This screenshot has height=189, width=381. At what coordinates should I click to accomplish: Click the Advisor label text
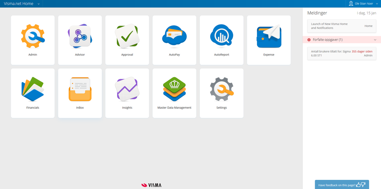pyautogui.click(x=80, y=55)
